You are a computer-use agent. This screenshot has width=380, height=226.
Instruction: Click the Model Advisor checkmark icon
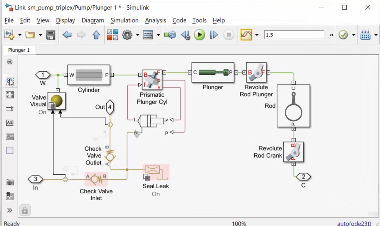(x=343, y=35)
